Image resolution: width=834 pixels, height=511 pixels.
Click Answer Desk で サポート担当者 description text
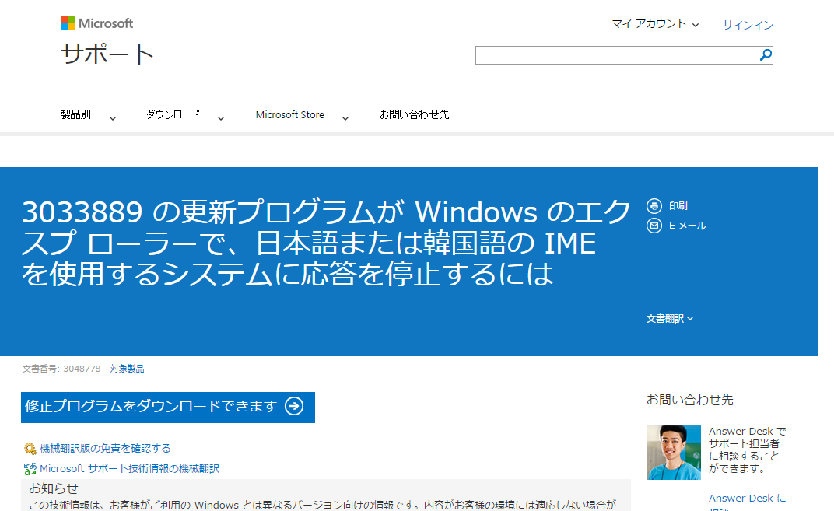748,450
